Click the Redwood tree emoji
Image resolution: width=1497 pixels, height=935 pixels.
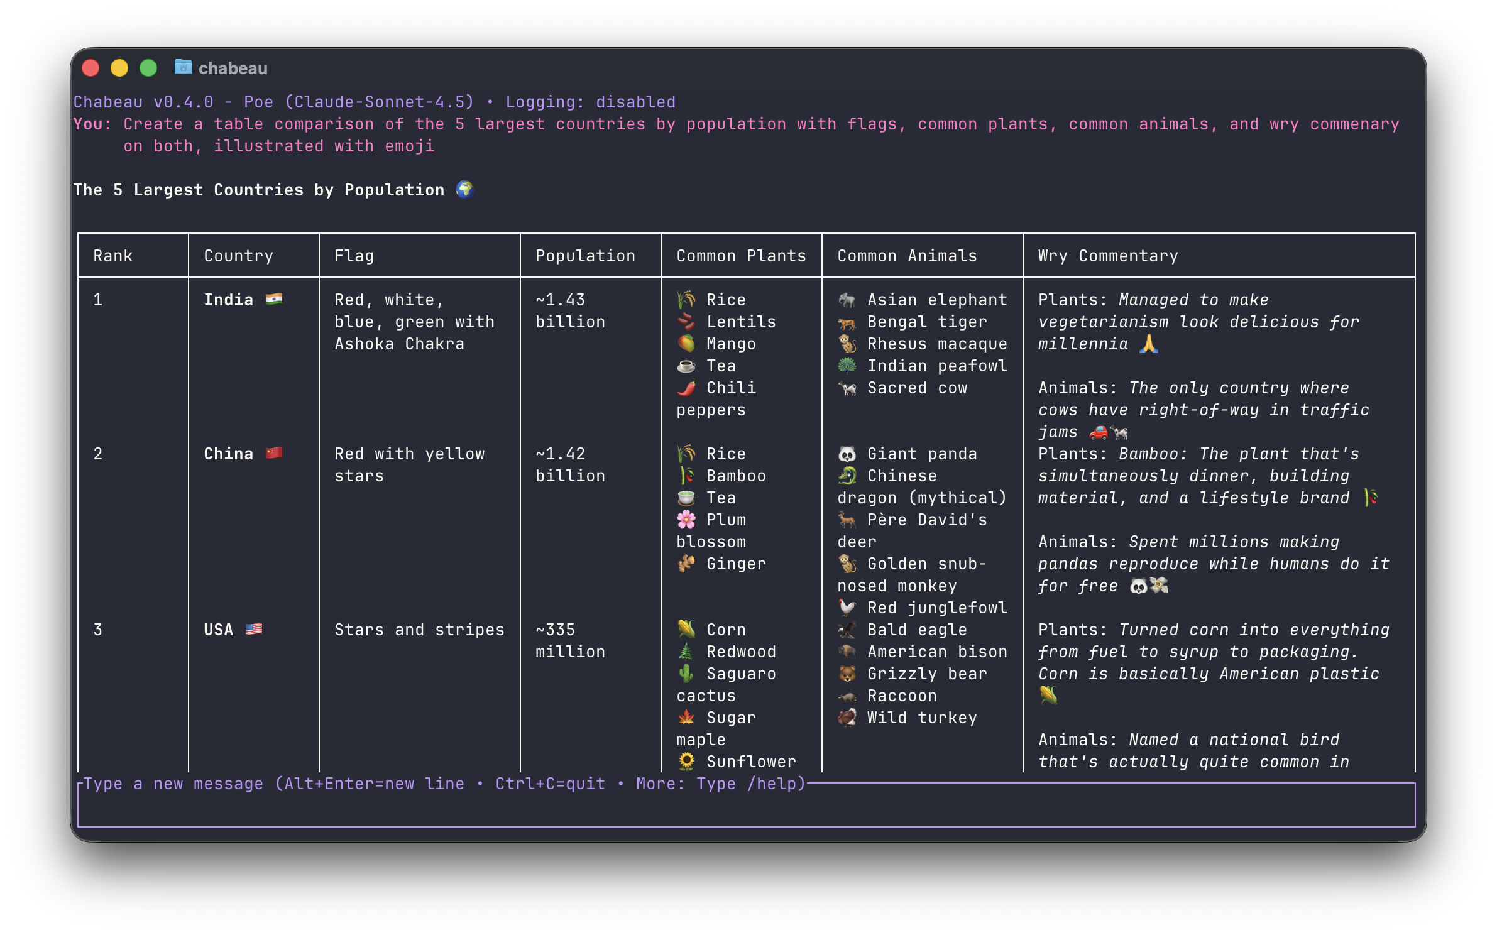click(x=686, y=652)
